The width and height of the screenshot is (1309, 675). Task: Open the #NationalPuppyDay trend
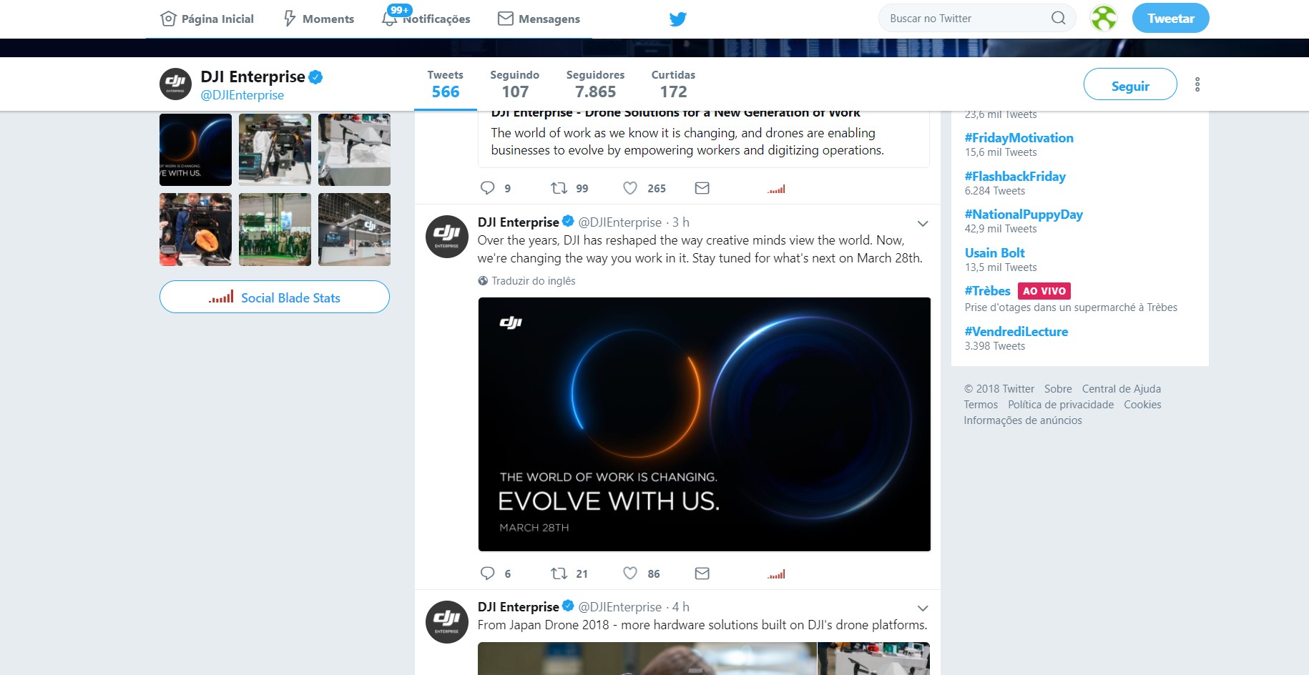(1024, 215)
